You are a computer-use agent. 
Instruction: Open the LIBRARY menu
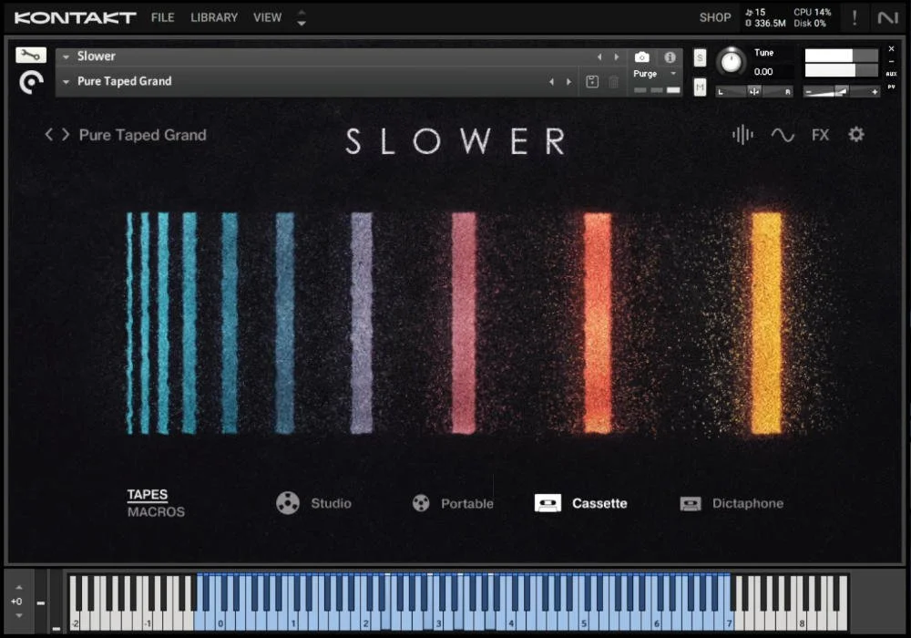(214, 17)
